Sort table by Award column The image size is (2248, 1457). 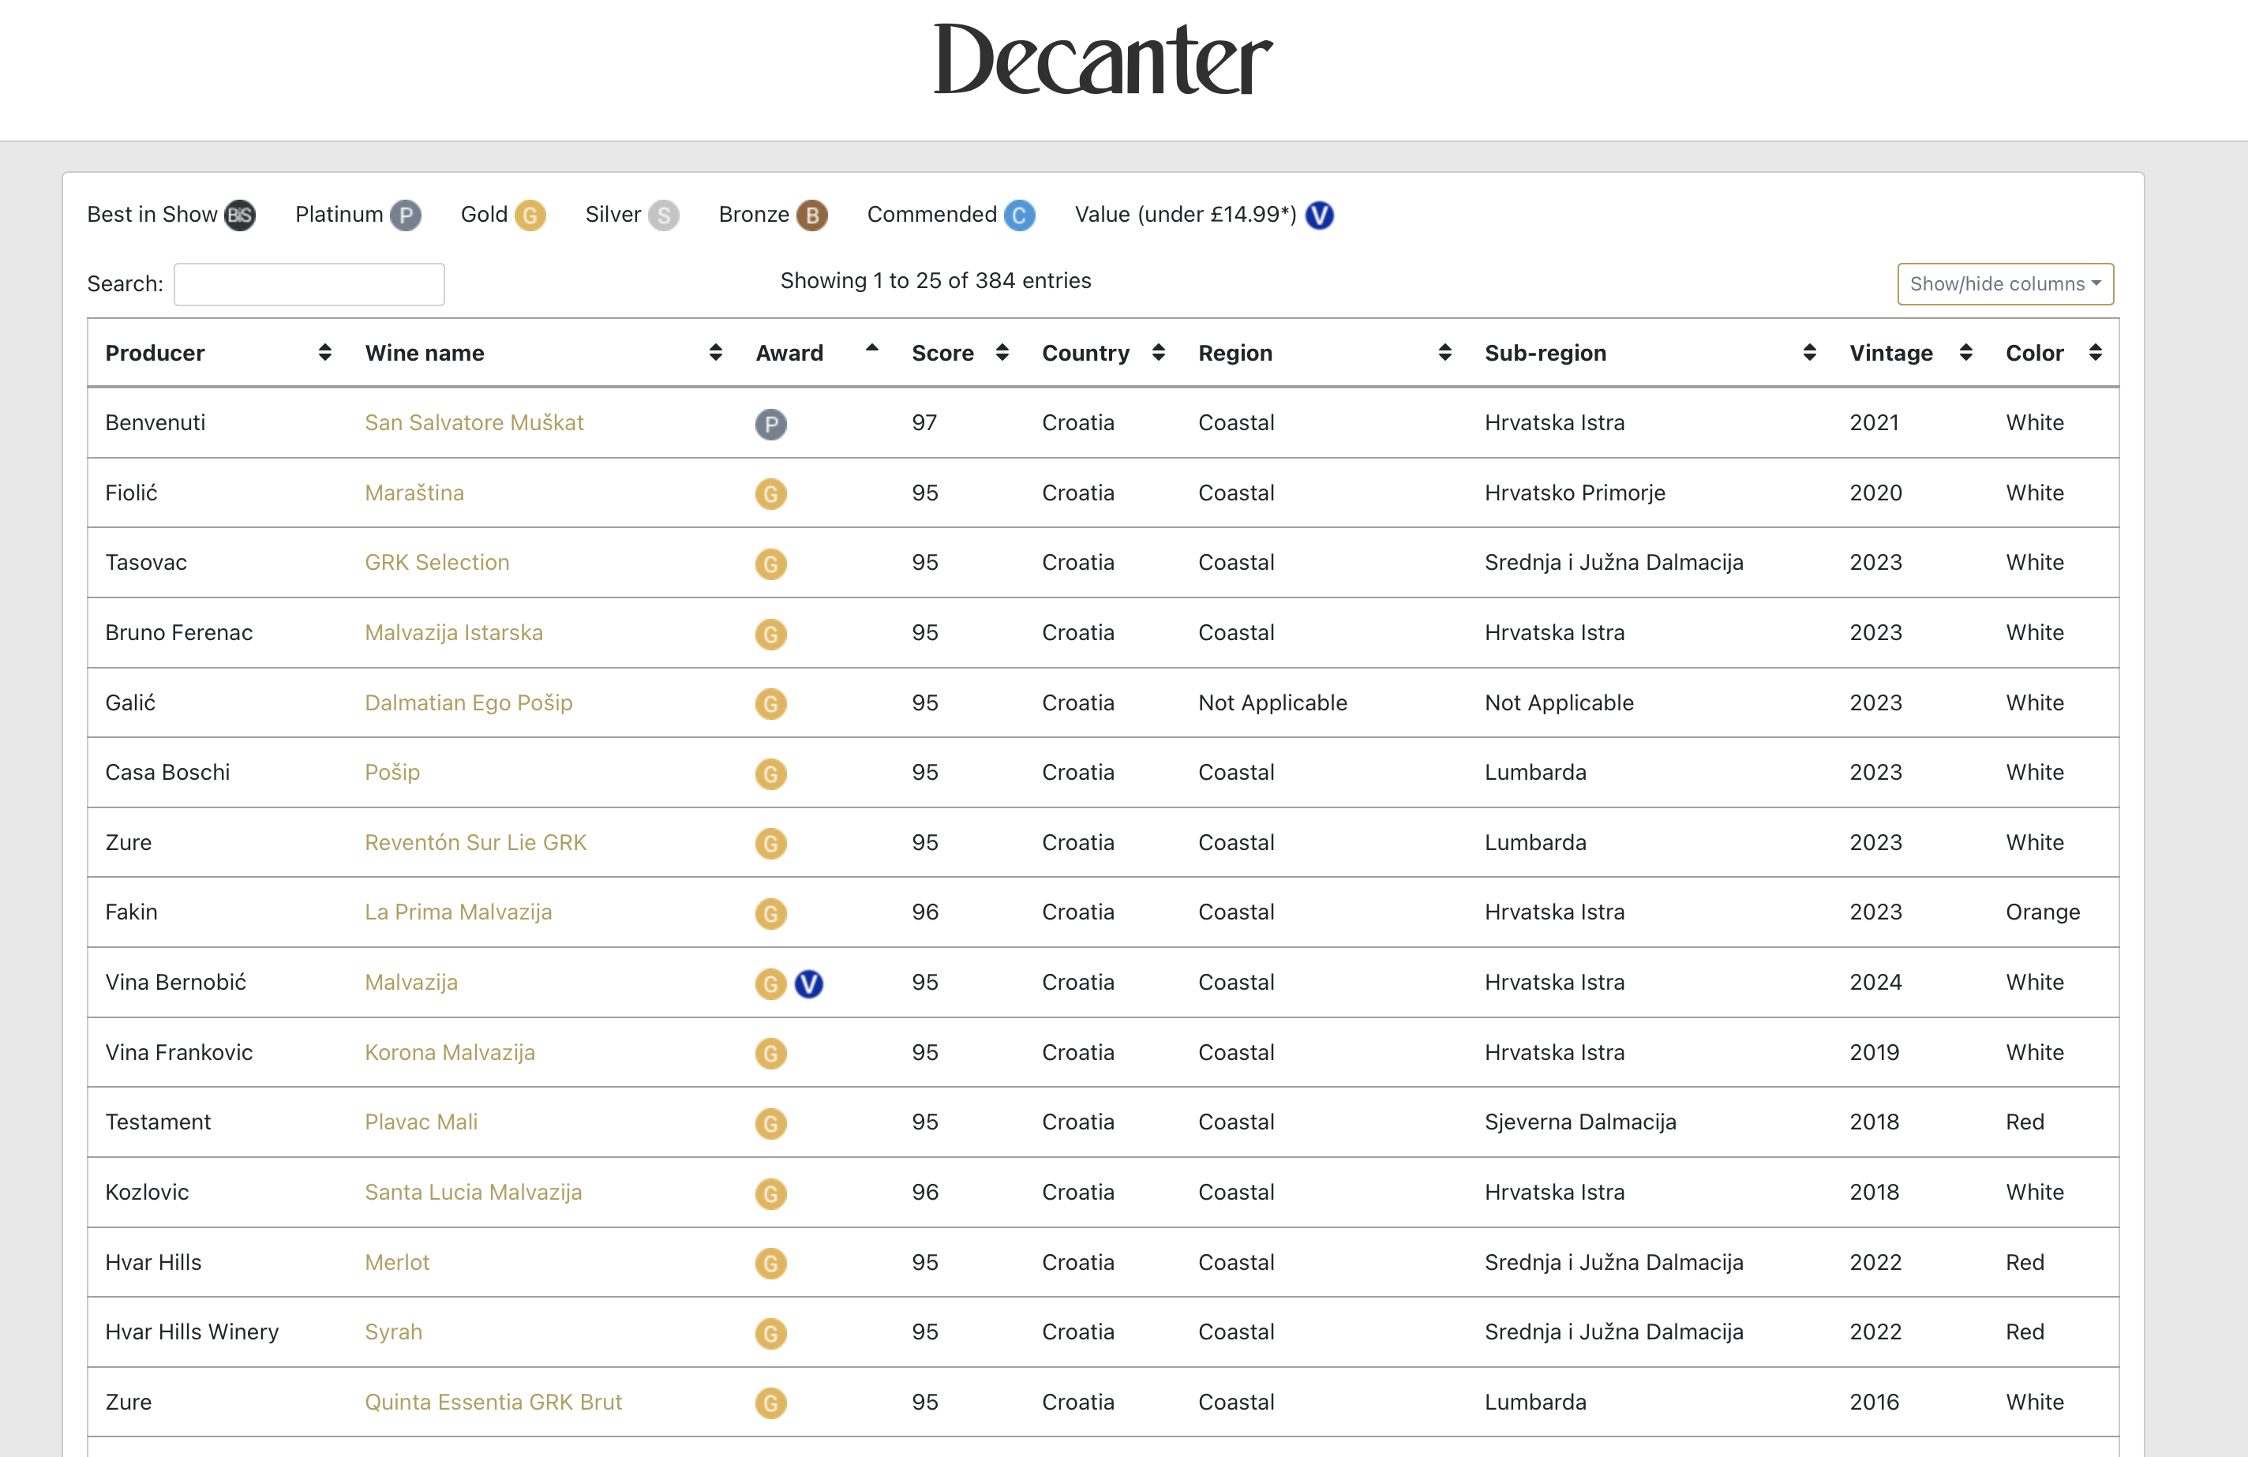coord(816,353)
